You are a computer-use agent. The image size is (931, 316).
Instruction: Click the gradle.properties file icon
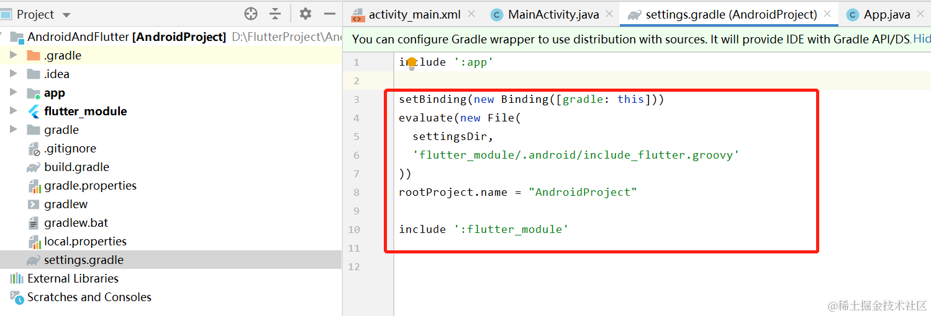coord(34,186)
